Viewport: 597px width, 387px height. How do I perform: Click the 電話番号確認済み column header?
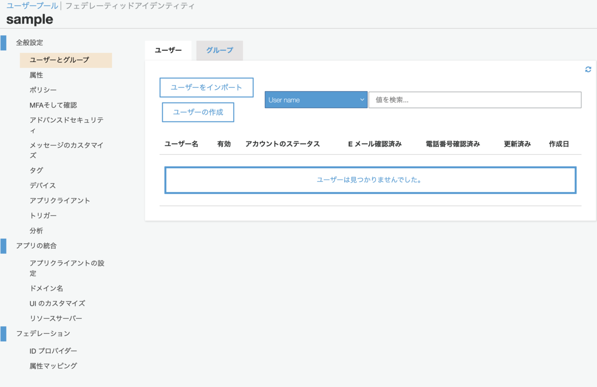click(453, 144)
